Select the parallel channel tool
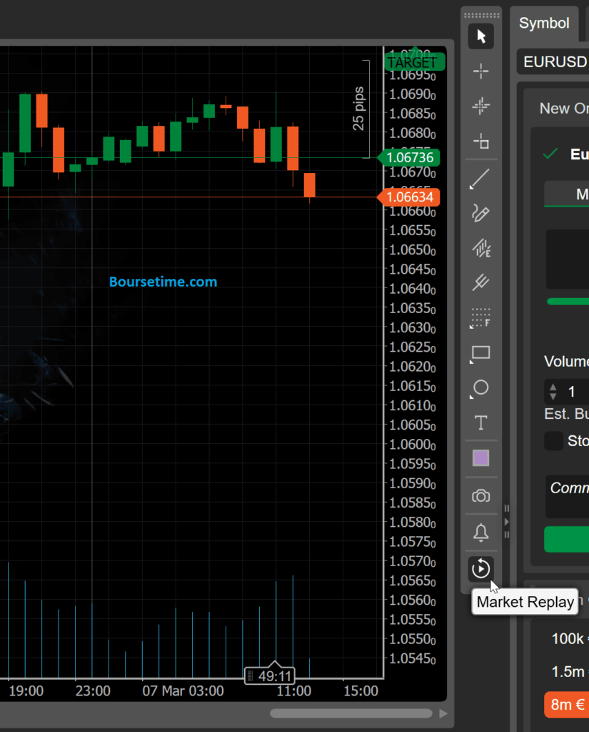589x732 pixels. (480, 282)
